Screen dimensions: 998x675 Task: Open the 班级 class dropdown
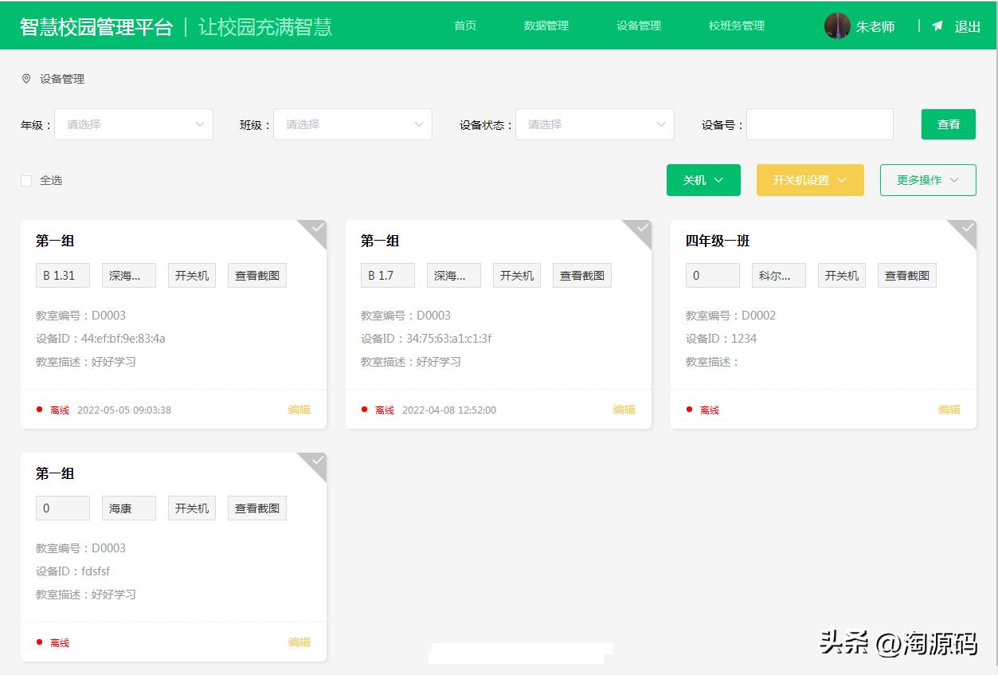click(x=352, y=124)
